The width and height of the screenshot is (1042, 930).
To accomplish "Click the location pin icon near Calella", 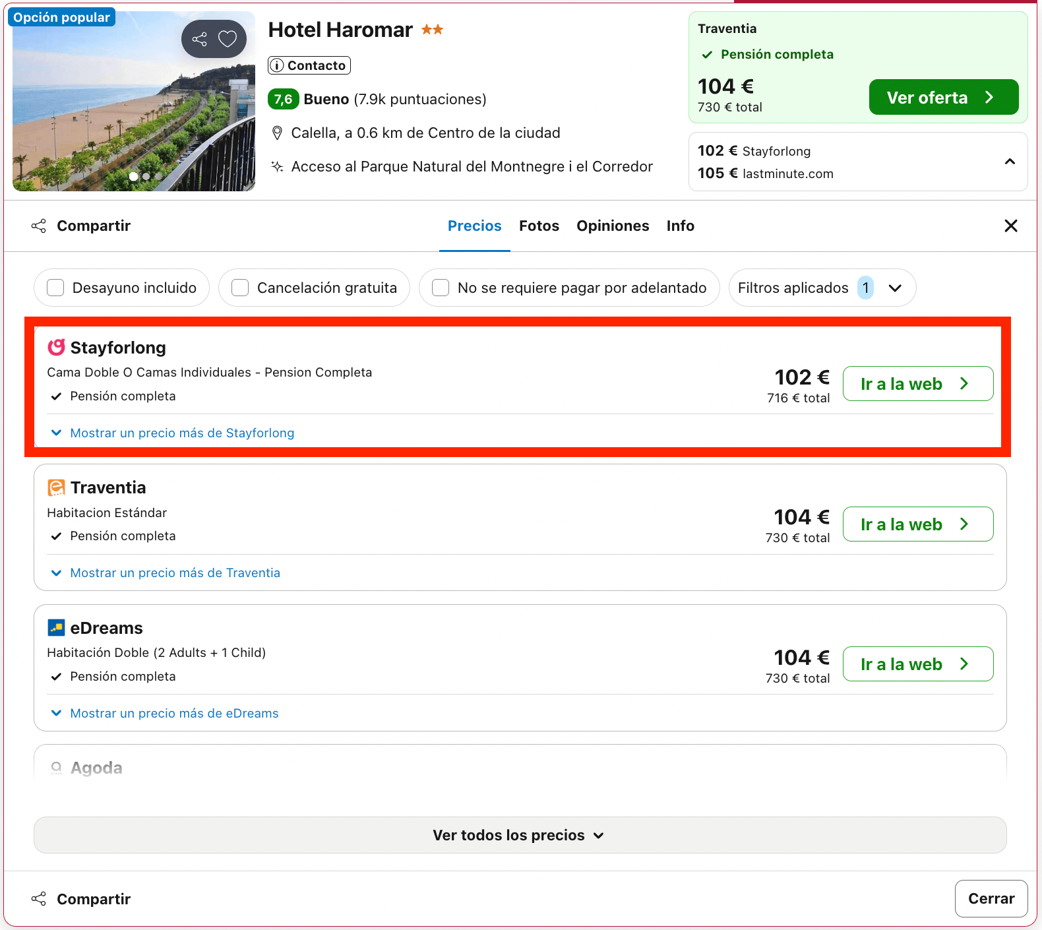I will tap(278, 133).
